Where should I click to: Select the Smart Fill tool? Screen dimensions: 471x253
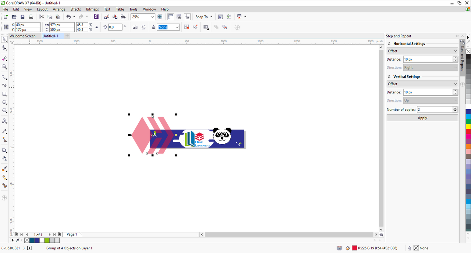[4, 186]
